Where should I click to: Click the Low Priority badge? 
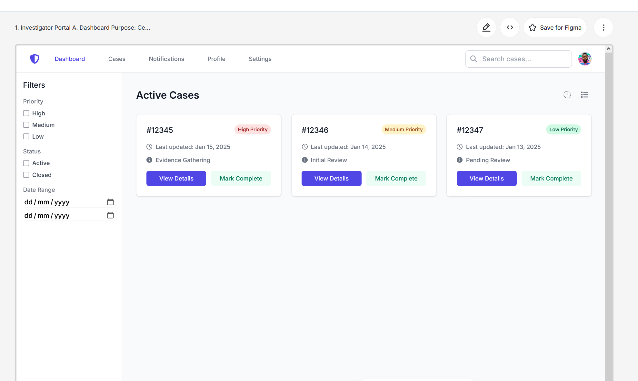coord(563,129)
